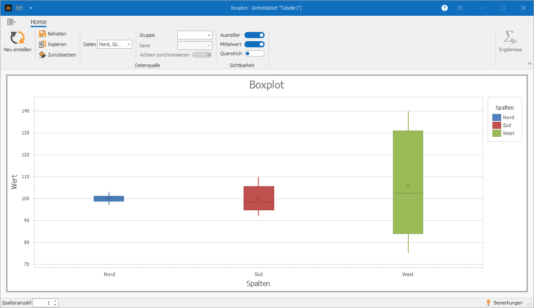Open the quick access toolbar dropdown arrow
Image resolution: width=534 pixels, height=308 pixels.
31,8
